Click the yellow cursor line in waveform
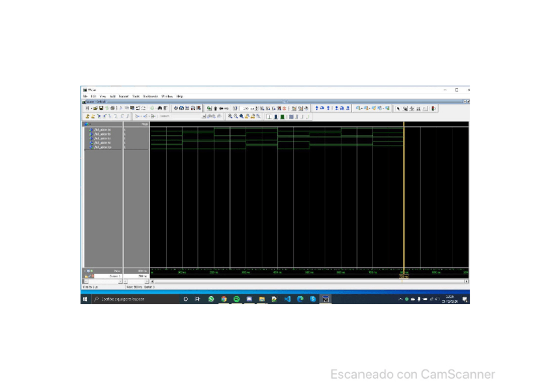The image size is (551, 389). 404,197
